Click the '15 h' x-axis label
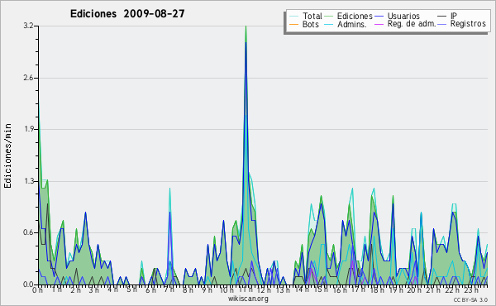 click(x=320, y=289)
